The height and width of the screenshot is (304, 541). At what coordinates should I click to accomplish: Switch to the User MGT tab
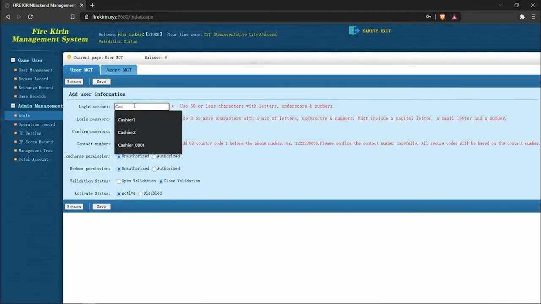(x=81, y=70)
